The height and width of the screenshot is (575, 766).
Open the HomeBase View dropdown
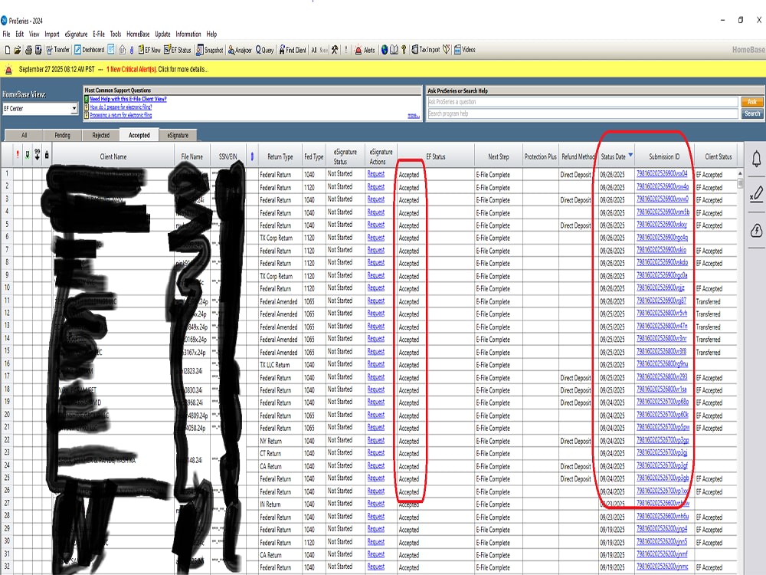74,109
